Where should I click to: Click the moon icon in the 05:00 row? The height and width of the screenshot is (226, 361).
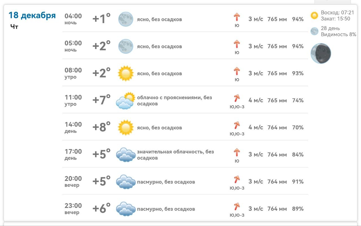(126, 46)
